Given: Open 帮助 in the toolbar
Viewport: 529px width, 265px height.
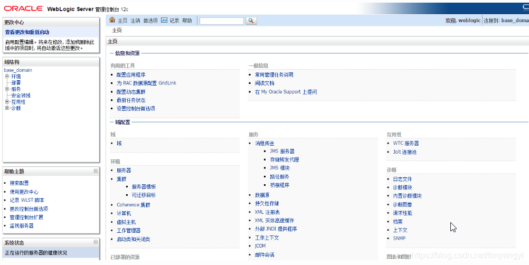Looking at the screenshot, I should point(187,21).
